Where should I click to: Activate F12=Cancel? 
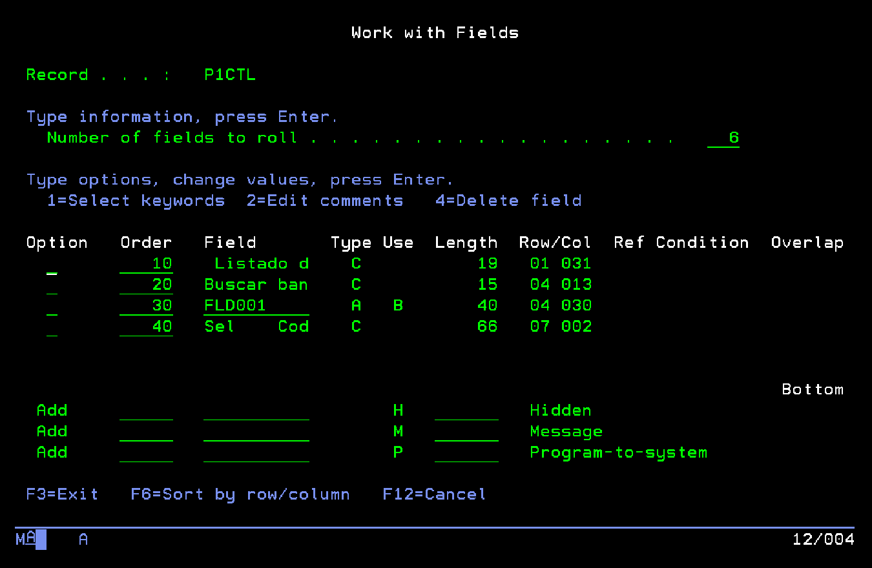pyautogui.click(x=434, y=494)
